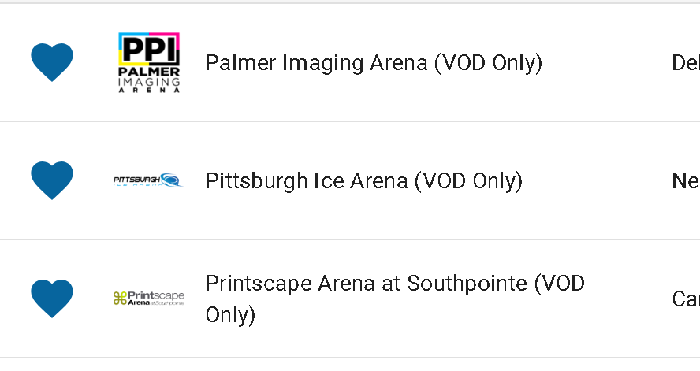Click the PPI Palmer Imaging Arena logo
This screenshot has width=700, height=371.
[149, 62]
